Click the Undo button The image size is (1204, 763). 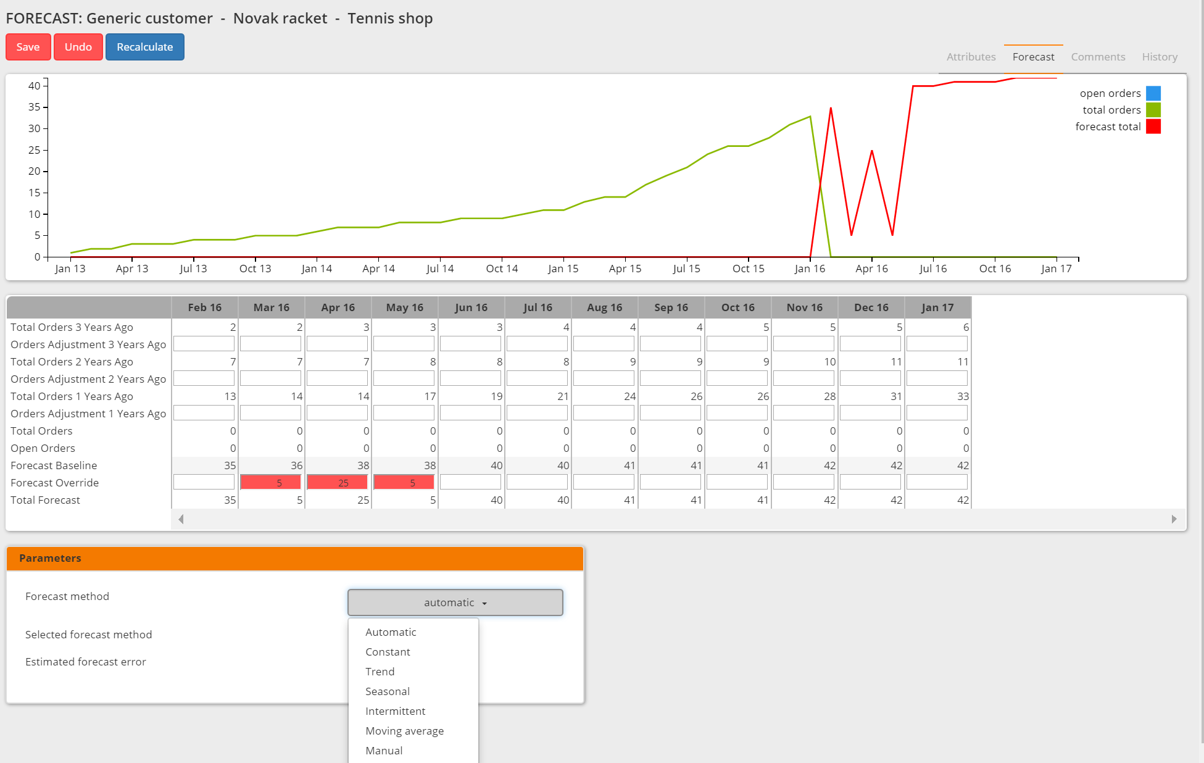point(78,46)
